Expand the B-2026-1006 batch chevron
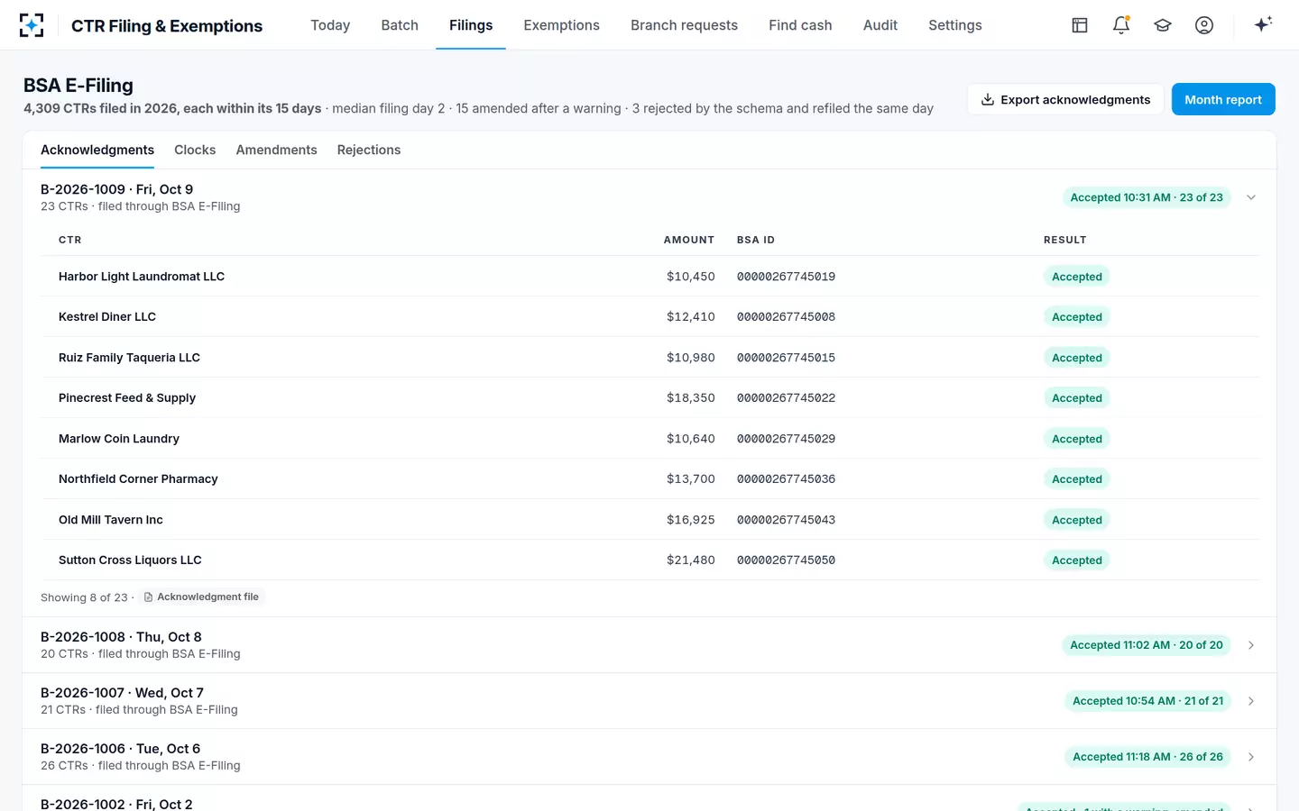 pos(1251,757)
